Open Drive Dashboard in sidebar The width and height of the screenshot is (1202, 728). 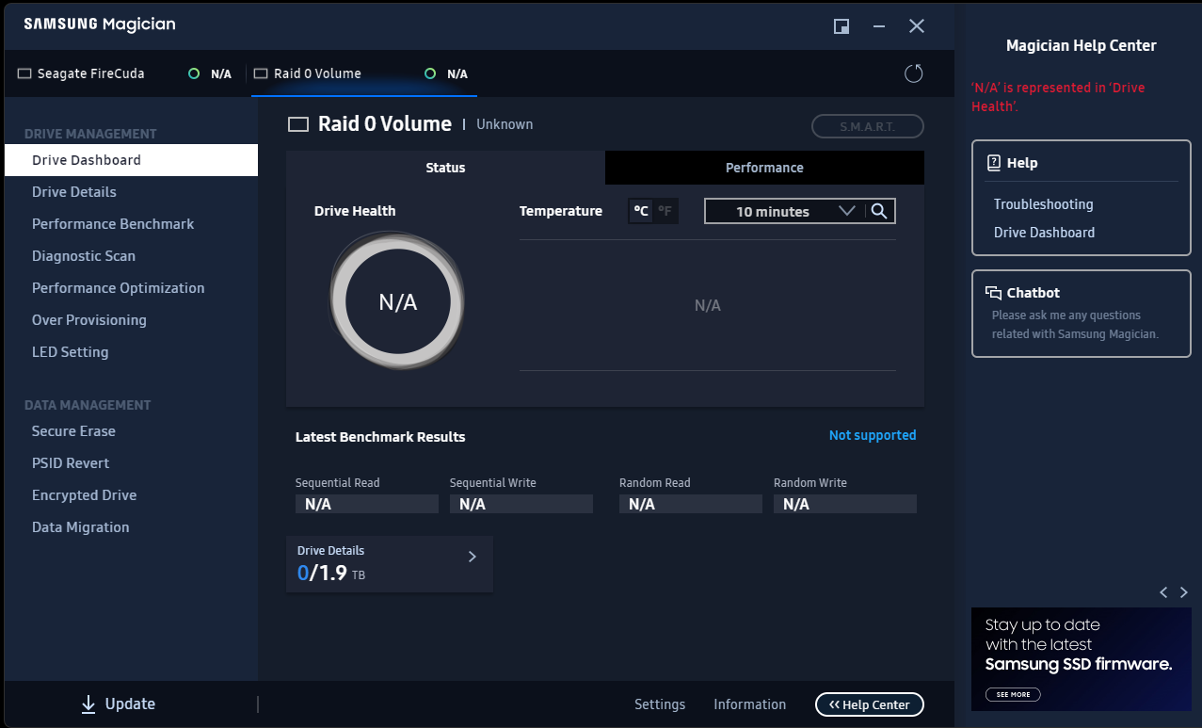pyautogui.click(x=131, y=160)
